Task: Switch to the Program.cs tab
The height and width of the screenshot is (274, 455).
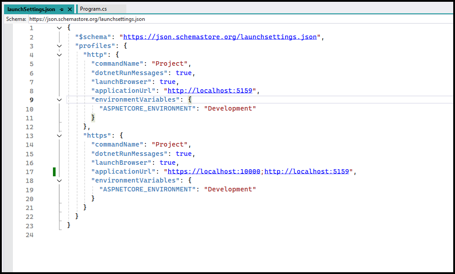Action: point(93,9)
